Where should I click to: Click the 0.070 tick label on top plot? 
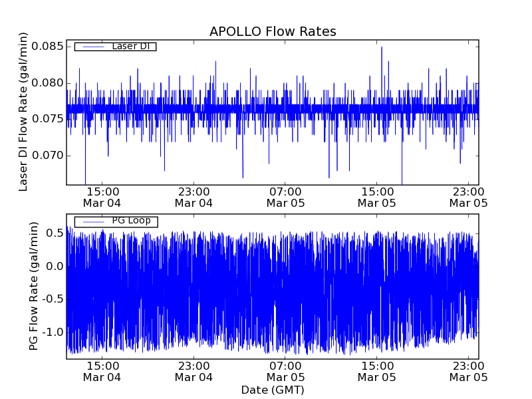point(47,156)
